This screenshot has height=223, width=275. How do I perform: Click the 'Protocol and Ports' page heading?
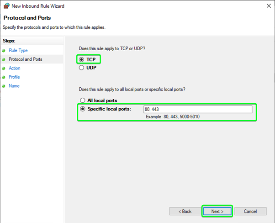pyautogui.click(x=27, y=18)
